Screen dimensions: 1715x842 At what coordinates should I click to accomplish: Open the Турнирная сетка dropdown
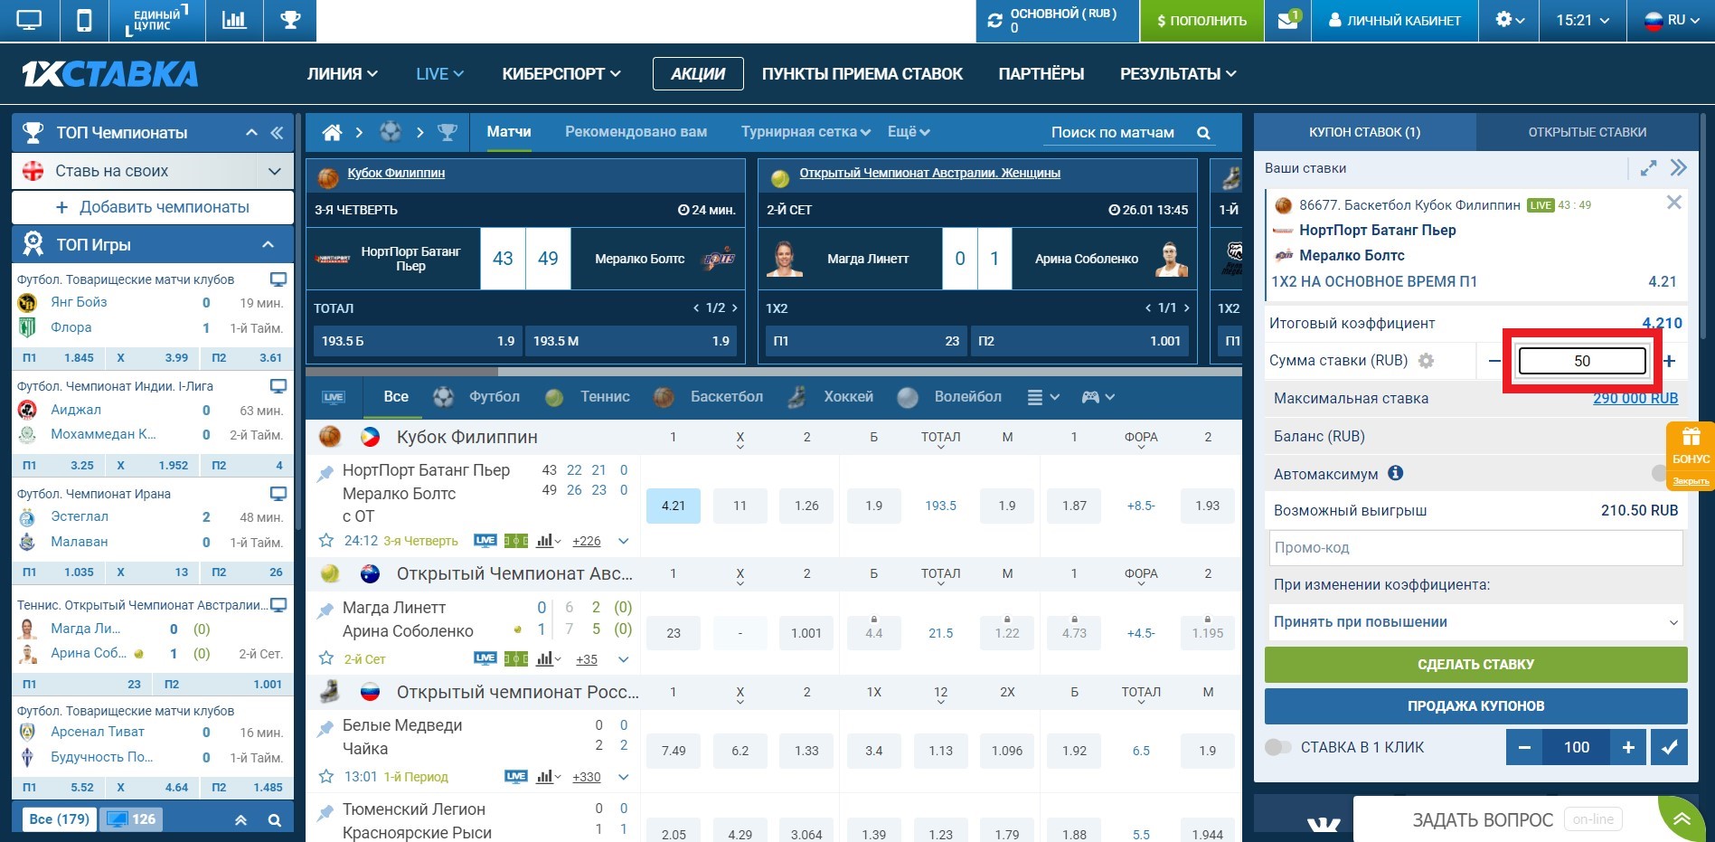point(806,132)
